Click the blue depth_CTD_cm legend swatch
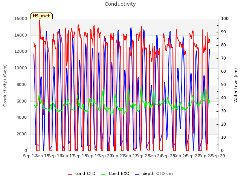The width and height of the screenshot is (241, 181). [137, 174]
